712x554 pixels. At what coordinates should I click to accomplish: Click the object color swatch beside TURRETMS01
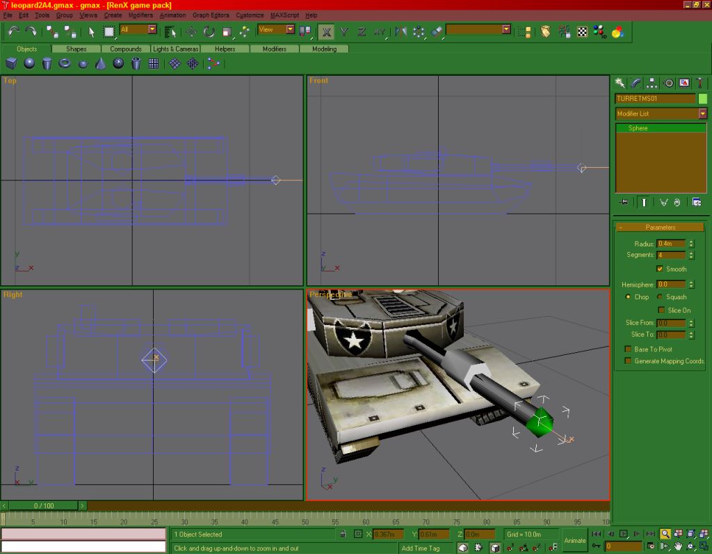point(702,99)
